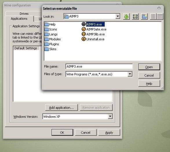Click Help in the file dialog
Viewport: 170px width, 152px height.
[149, 84]
